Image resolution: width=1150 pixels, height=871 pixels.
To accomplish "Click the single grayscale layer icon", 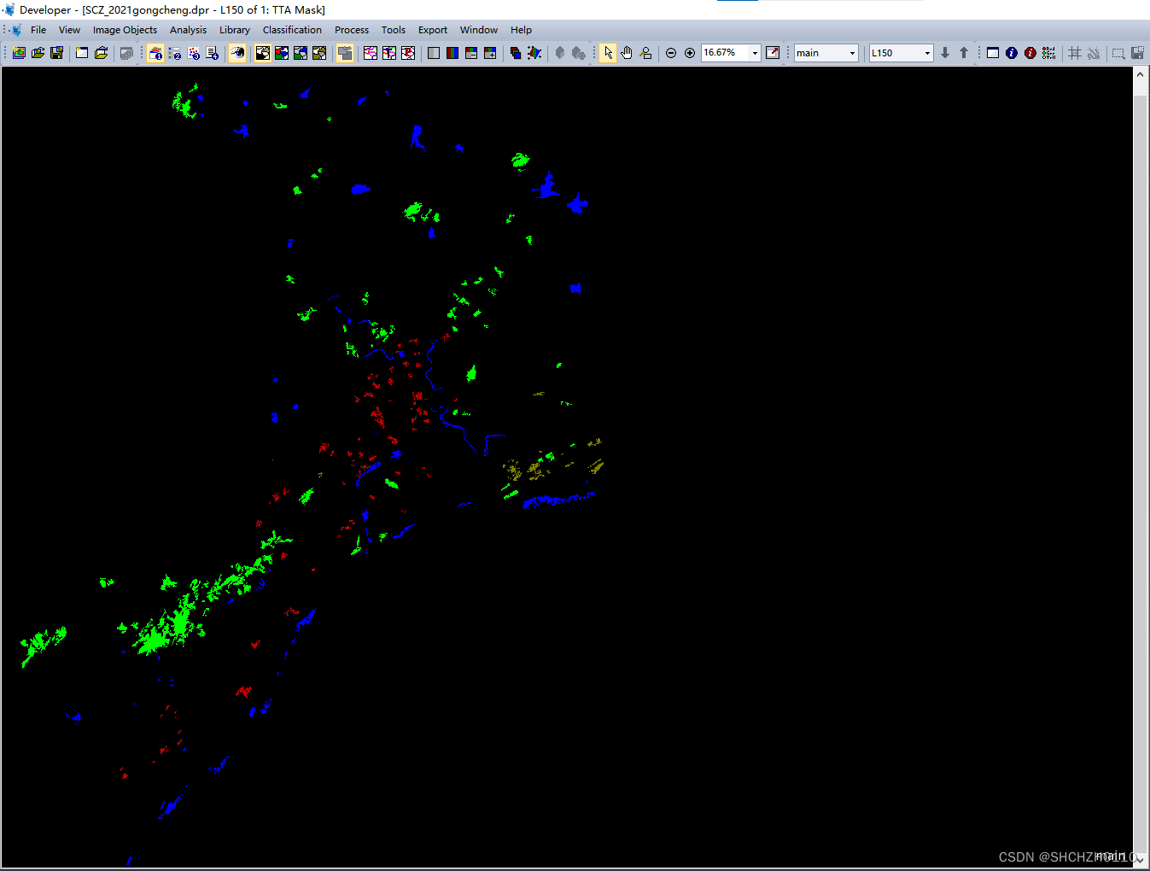I will click(x=434, y=53).
